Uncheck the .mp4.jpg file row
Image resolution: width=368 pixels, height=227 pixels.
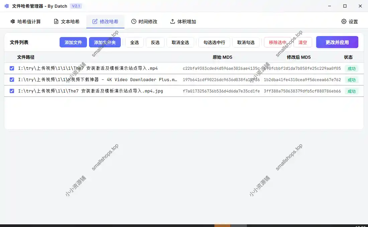(12, 91)
